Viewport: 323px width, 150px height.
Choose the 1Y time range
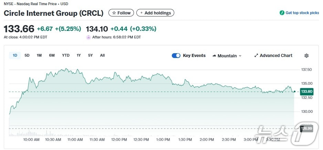coord(79,55)
